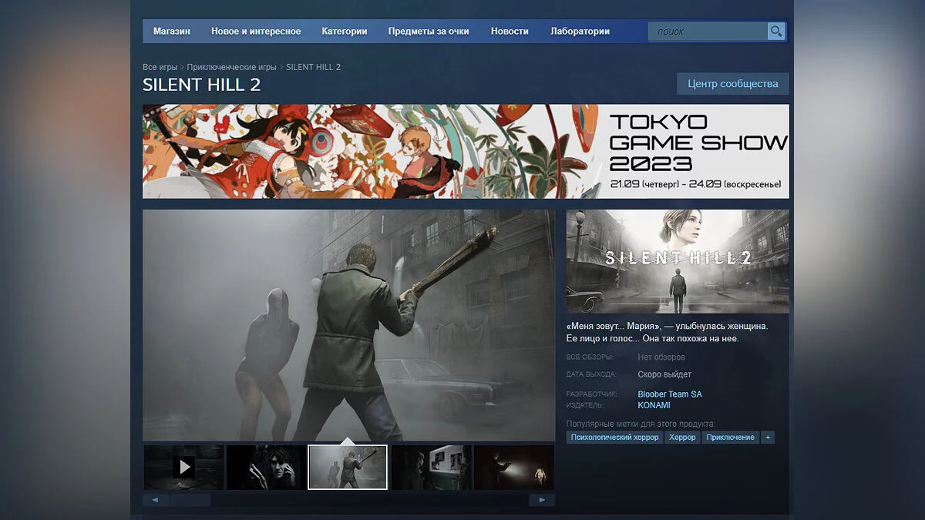Select the second screenshot thumbnail with the face close-up
925x520 pixels.
click(x=266, y=467)
